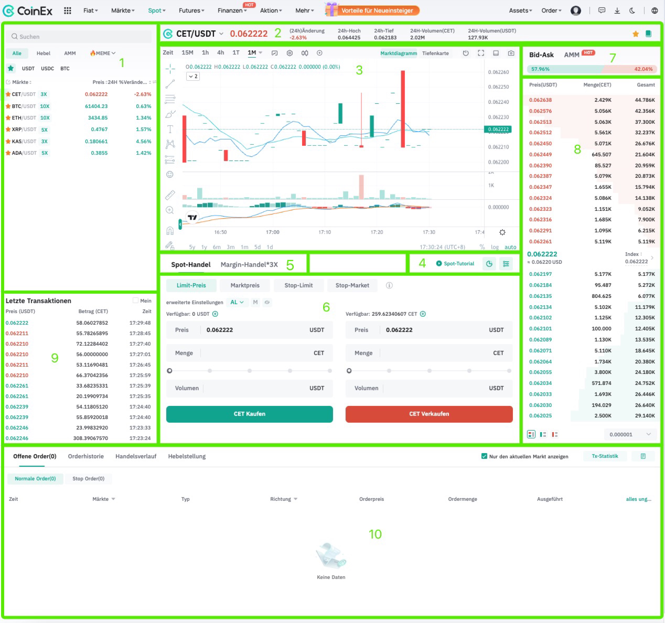Toggle log scale on chart
Viewport: 665px width, 623px height.
click(x=495, y=247)
